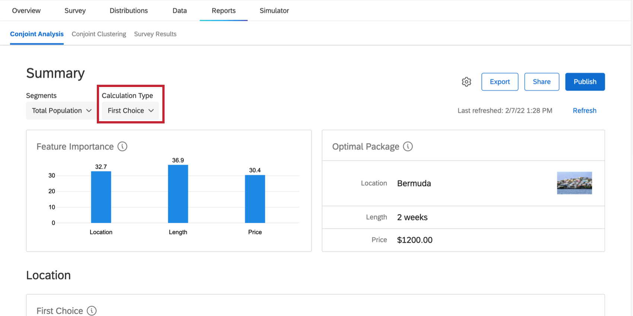The height and width of the screenshot is (316, 633).
Task: Select the Data tab
Action: [179, 10]
